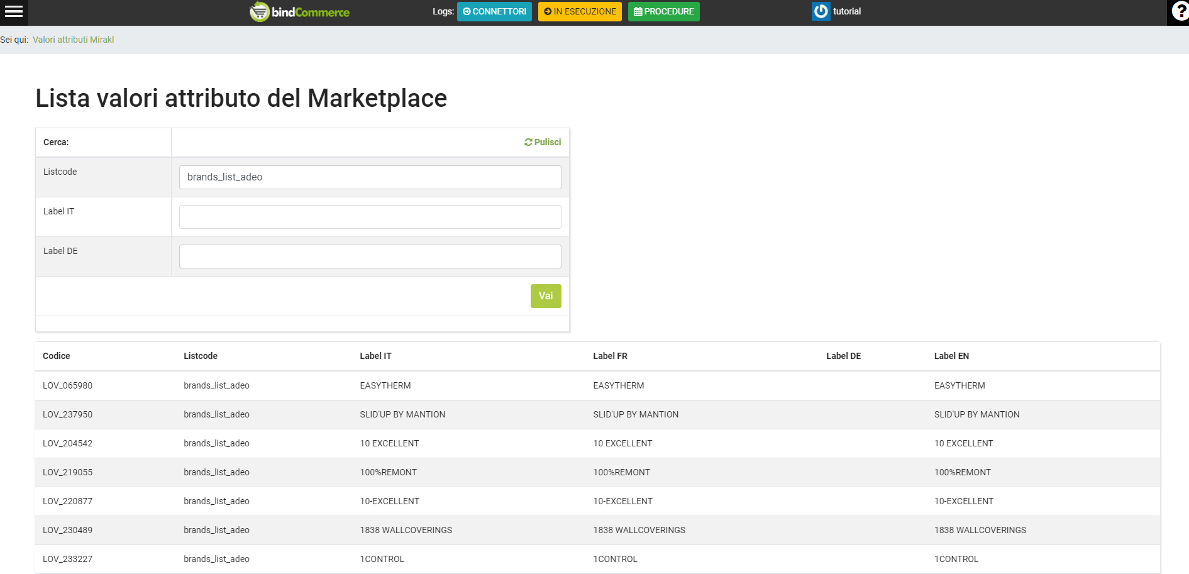Click the Vai search button
This screenshot has height=574, width=1189.
[546, 296]
